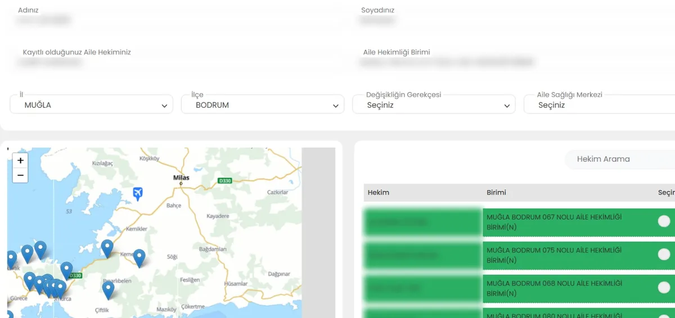Zoom out on the map
The height and width of the screenshot is (318, 675).
20,175
